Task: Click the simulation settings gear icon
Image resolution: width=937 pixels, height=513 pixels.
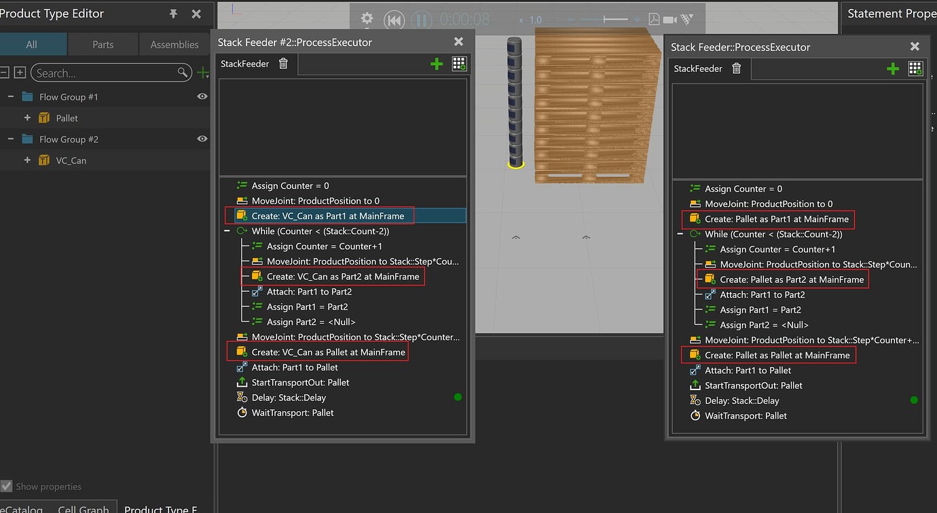Action: [x=367, y=19]
